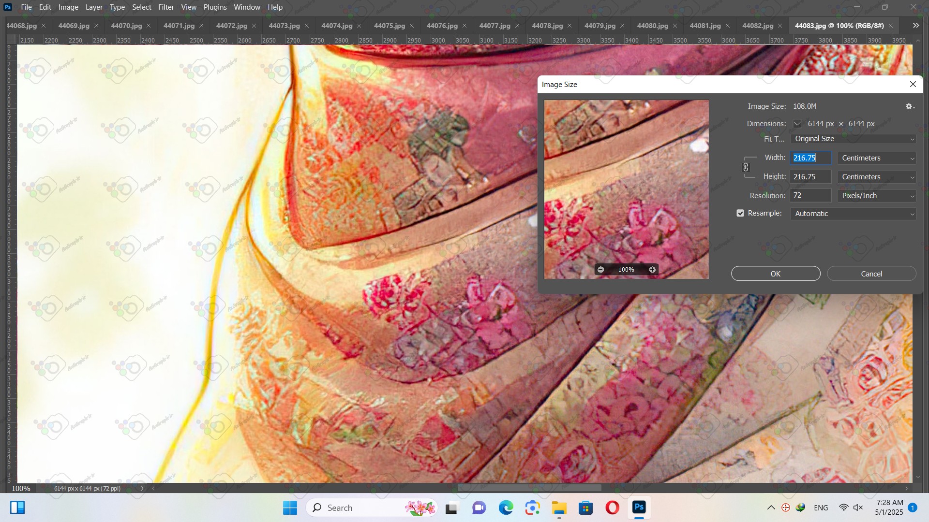Open the Windows Start menu
Screen dimensions: 929x522
click(290, 508)
